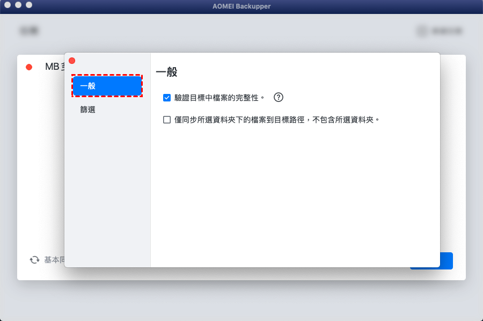Minimize the AOMEI Backupper window
The width and height of the screenshot is (483, 321).
click(x=18, y=5)
